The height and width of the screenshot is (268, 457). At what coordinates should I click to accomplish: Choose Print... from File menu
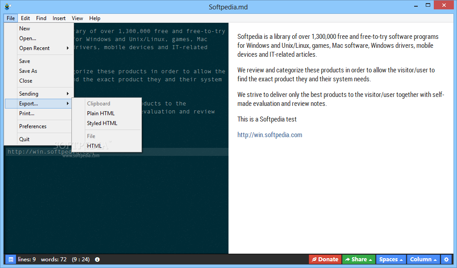tap(38, 113)
